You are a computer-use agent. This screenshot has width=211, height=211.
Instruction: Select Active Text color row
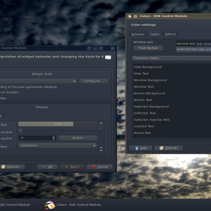172,133
